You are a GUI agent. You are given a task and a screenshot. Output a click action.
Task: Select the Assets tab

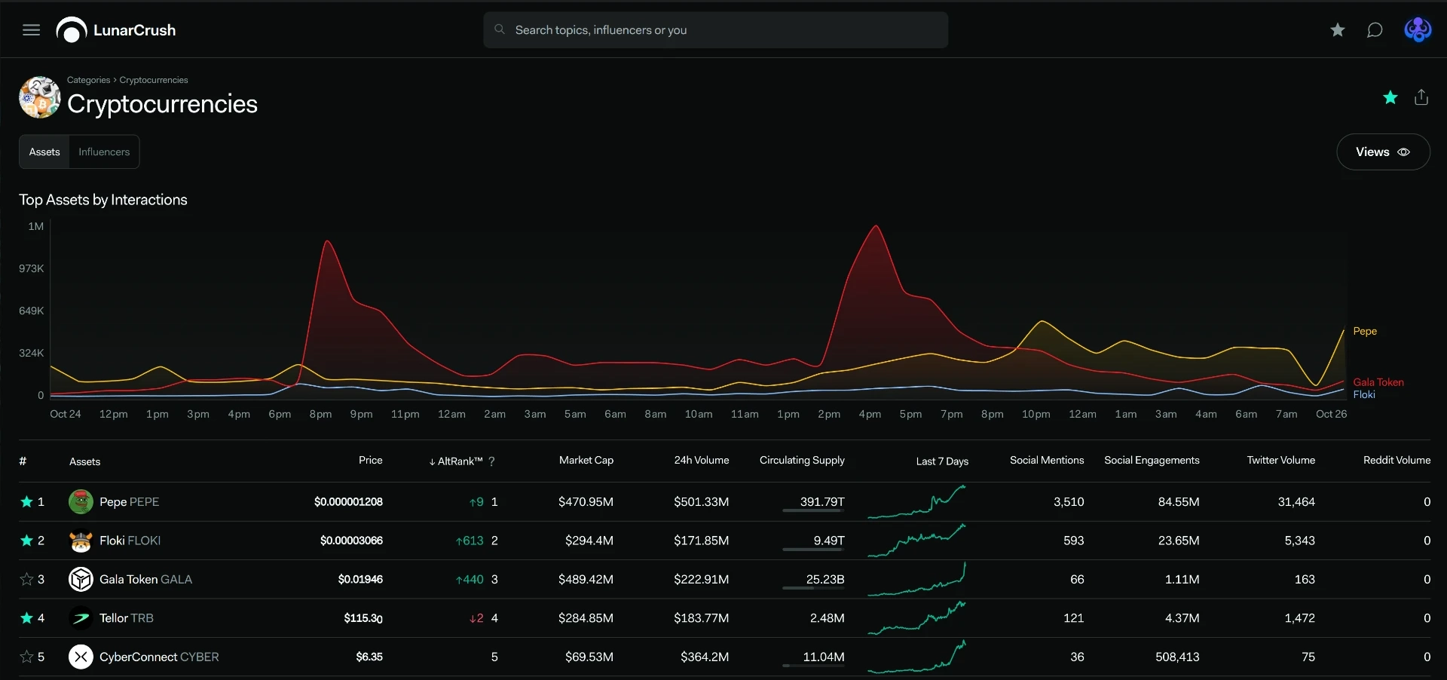click(x=44, y=152)
